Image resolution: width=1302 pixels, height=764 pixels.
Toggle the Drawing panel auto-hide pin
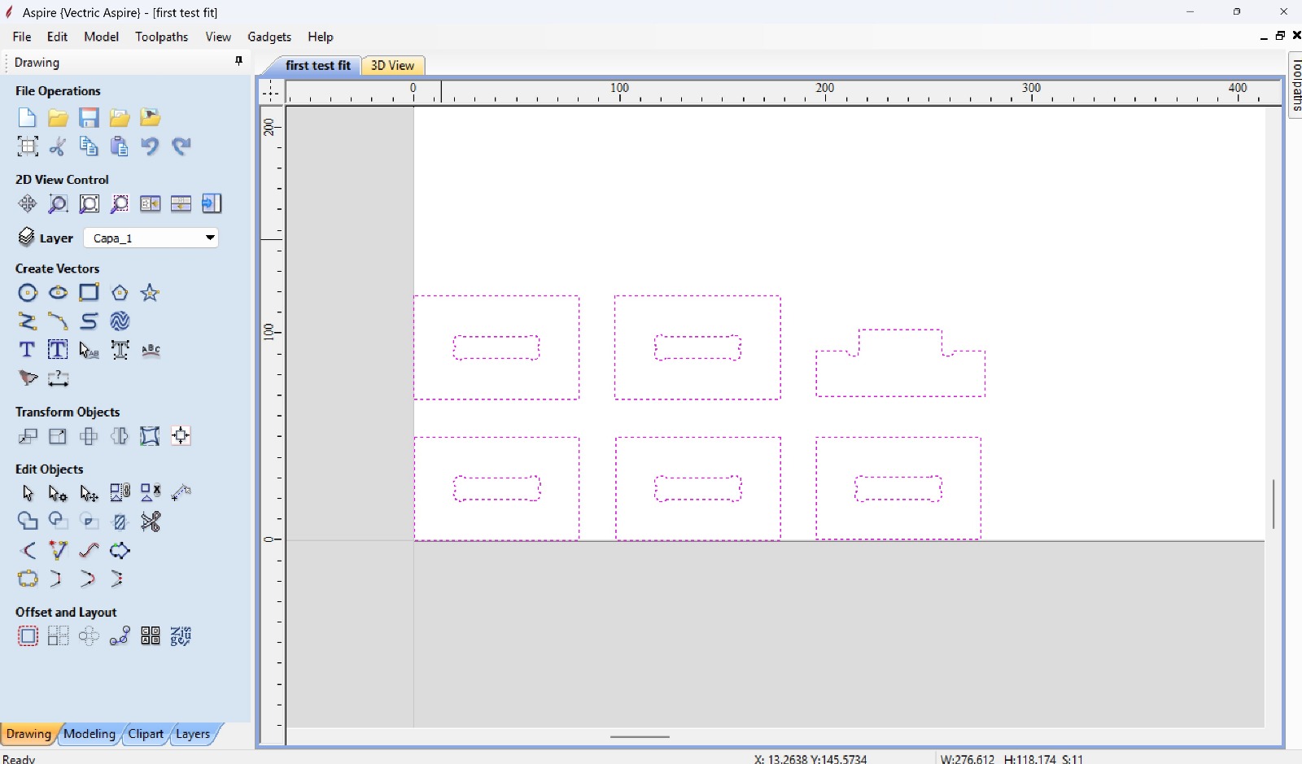238,61
